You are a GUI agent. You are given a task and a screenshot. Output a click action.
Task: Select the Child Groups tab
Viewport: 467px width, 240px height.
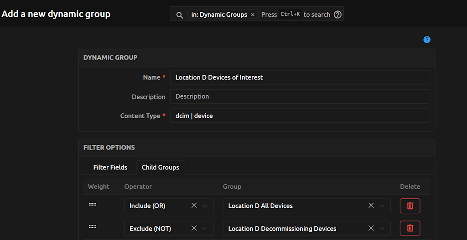(160, 167)
